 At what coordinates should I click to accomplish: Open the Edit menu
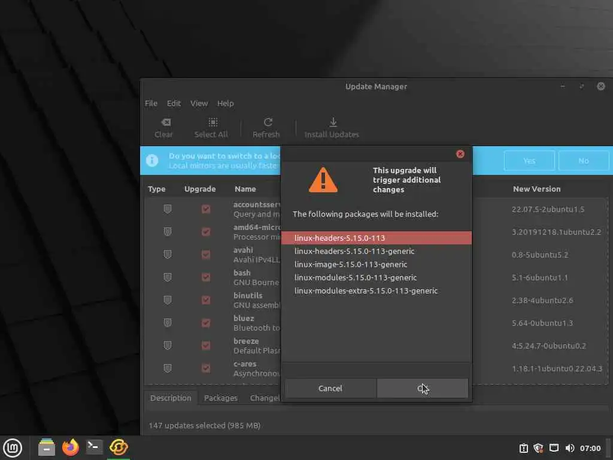[x=174, y=103]
